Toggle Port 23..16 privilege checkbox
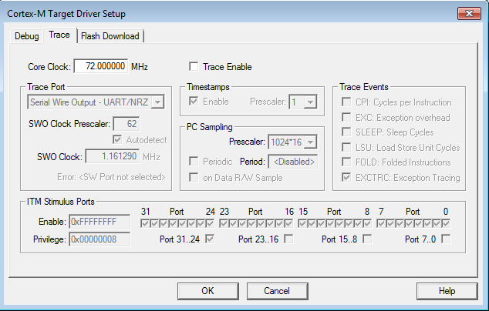The width and height of the screenshot is (489, 311). tap(288, 239)
